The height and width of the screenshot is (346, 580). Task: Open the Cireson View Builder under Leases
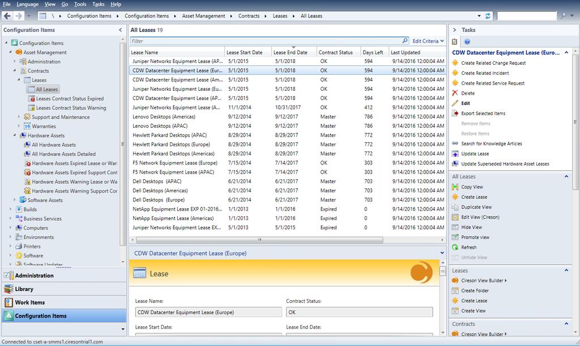point(484,280)
